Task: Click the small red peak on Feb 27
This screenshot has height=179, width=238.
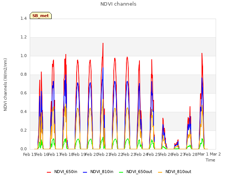Action: [x=178, y=140]
